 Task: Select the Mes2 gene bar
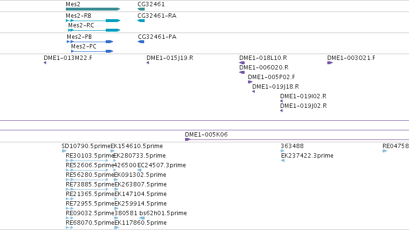(93, 9)
